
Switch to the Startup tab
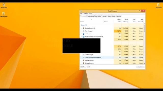(104, 16)
